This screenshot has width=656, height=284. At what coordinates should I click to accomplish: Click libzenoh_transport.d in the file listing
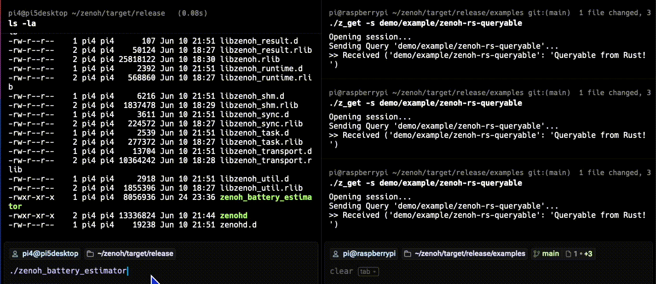[266, 151]
